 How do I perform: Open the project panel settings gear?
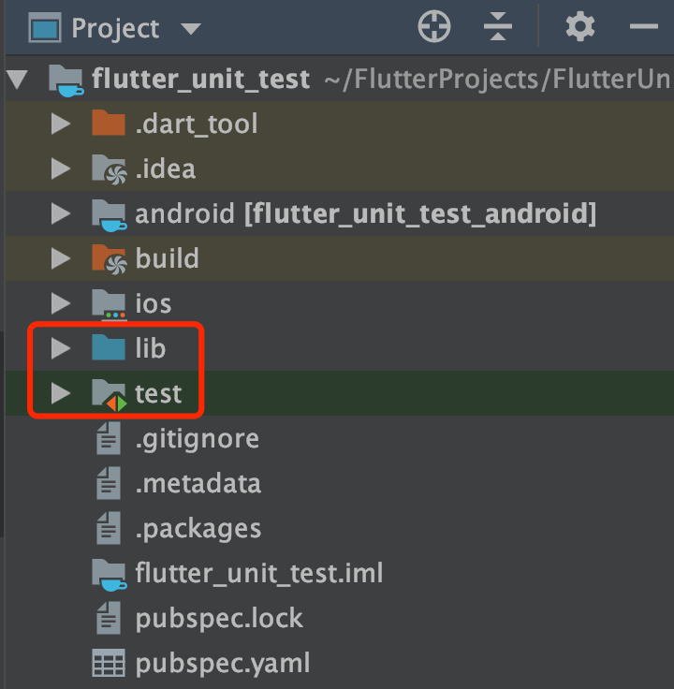(580, 27)
